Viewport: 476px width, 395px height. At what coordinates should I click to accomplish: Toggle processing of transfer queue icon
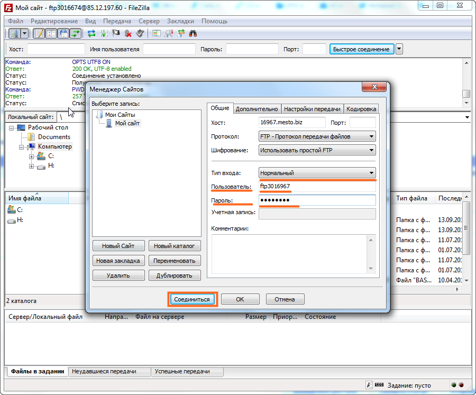tap(104, 33)
